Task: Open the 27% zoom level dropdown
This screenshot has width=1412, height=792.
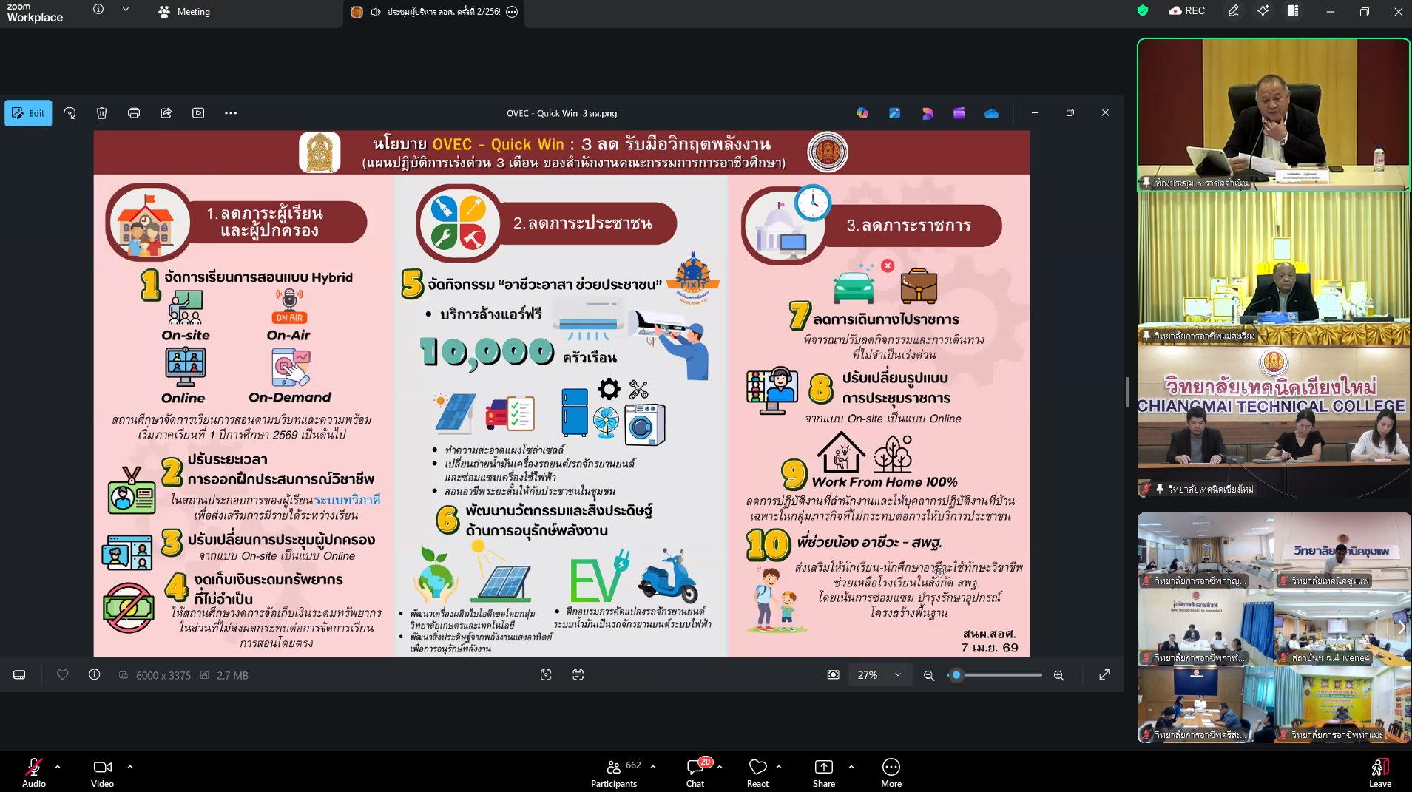Action: 898,674
